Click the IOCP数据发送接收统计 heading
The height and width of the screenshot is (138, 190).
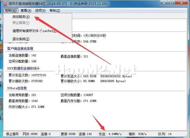click(23, 68)
